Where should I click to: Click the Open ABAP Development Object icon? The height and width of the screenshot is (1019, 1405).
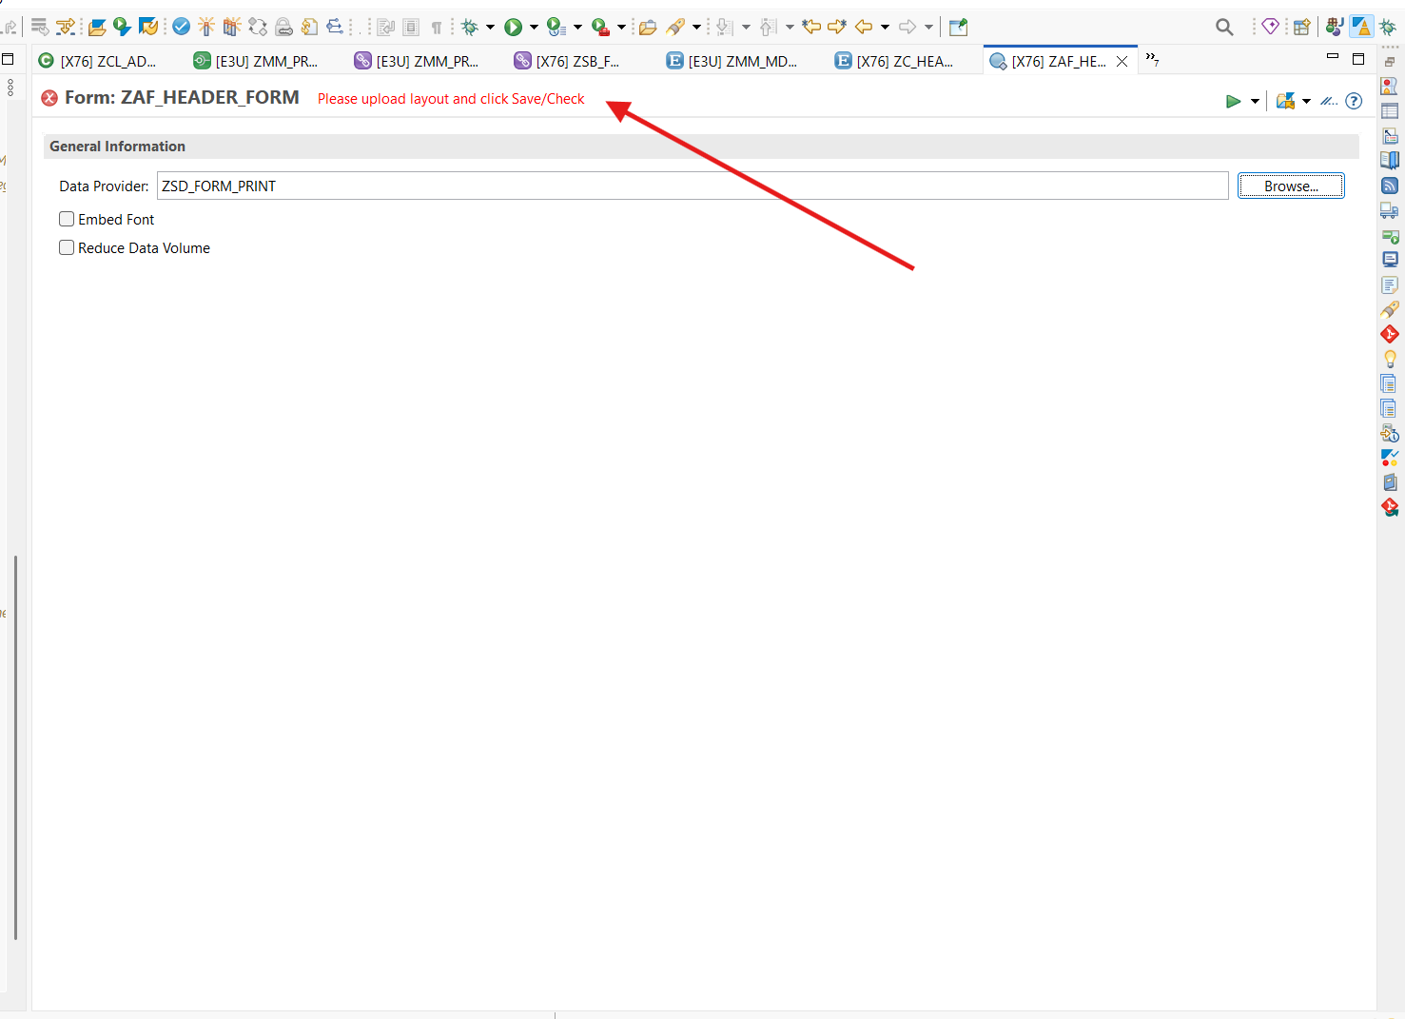pyautogui.click(x=97, y=27)
